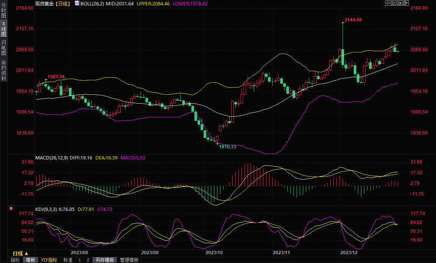Click the rightmost top toolbar icon with right arrow
436x263 pixels.
[x=406, y=3]
